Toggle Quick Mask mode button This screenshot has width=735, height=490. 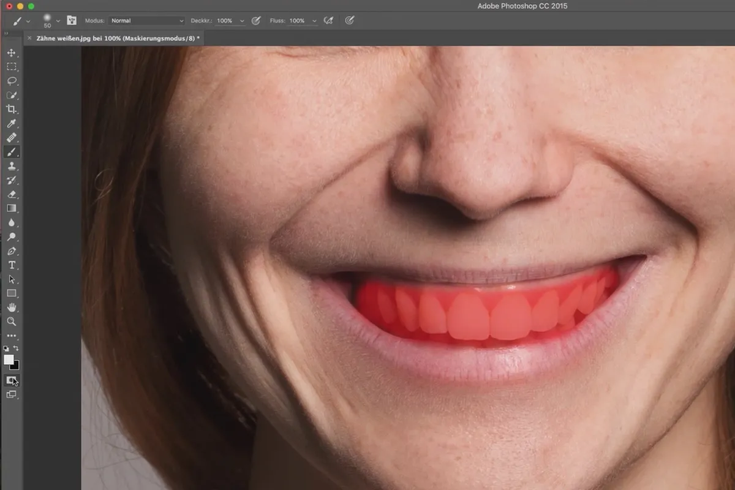pos(12,380)
